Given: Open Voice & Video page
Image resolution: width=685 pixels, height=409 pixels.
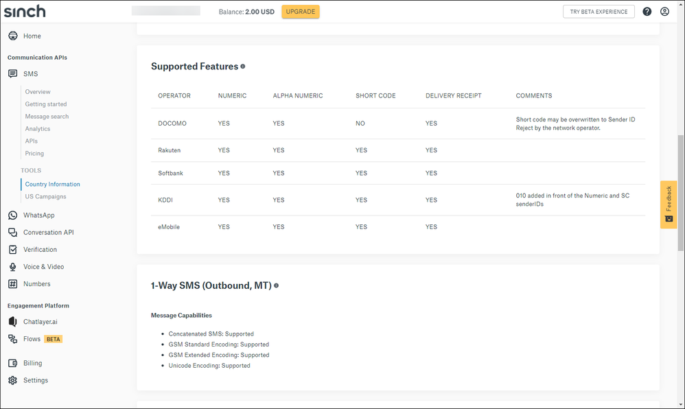Looking at the screenshot, I should coord(44,266).
